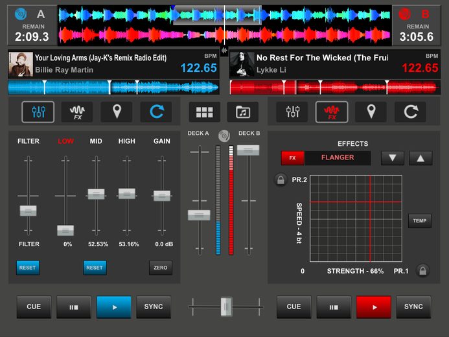Click the LOW EQ slider handle
This screenshot has height=337, width=449.
pyautogui.click(x=65, y=231)
